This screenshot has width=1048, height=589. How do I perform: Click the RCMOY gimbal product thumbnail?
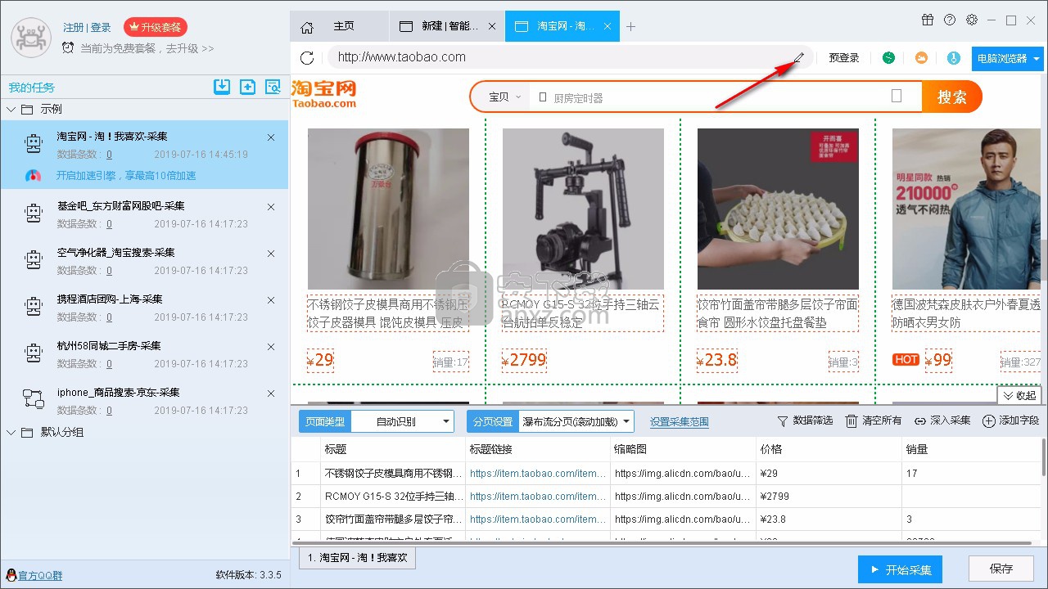click(583, 209)
